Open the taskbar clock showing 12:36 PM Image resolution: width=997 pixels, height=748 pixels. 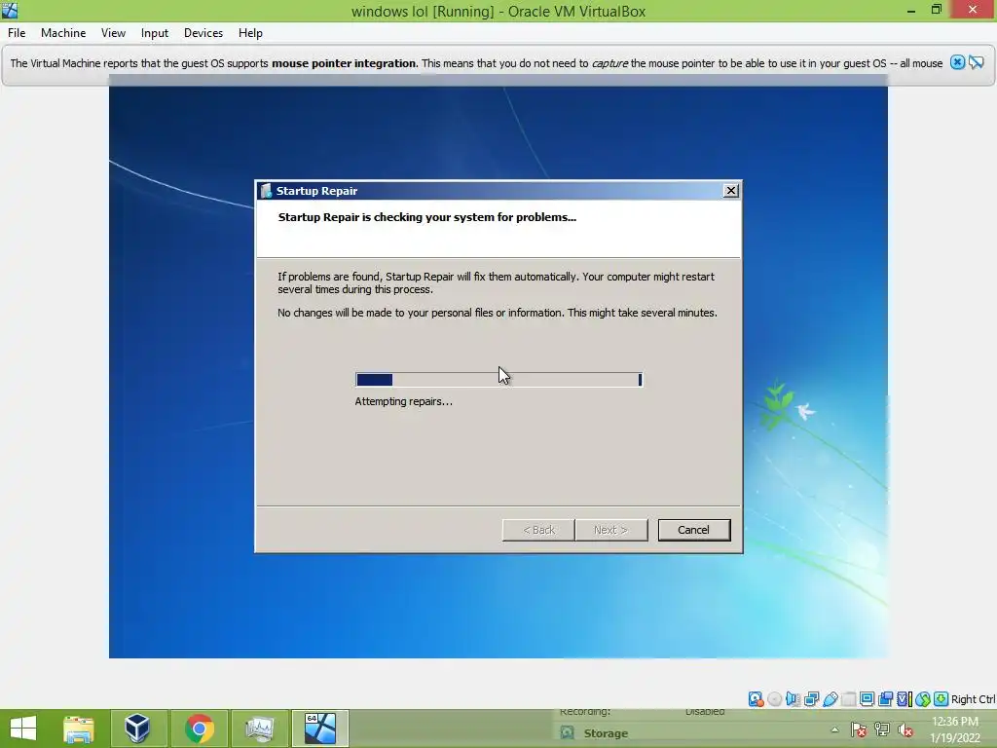pos(955,729)
